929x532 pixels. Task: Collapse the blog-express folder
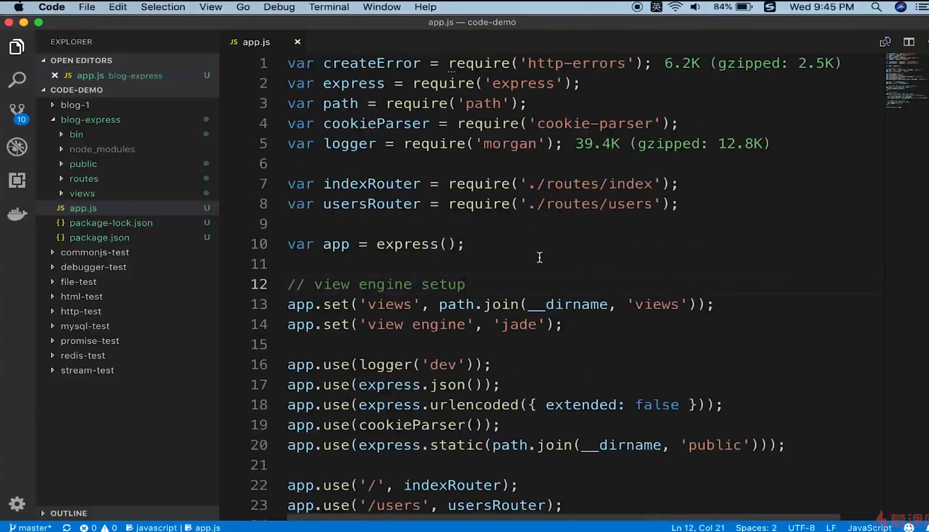tap(52, 120)
